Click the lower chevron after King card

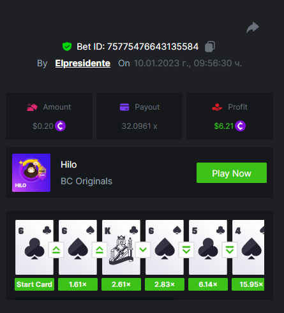pos(143,250)
